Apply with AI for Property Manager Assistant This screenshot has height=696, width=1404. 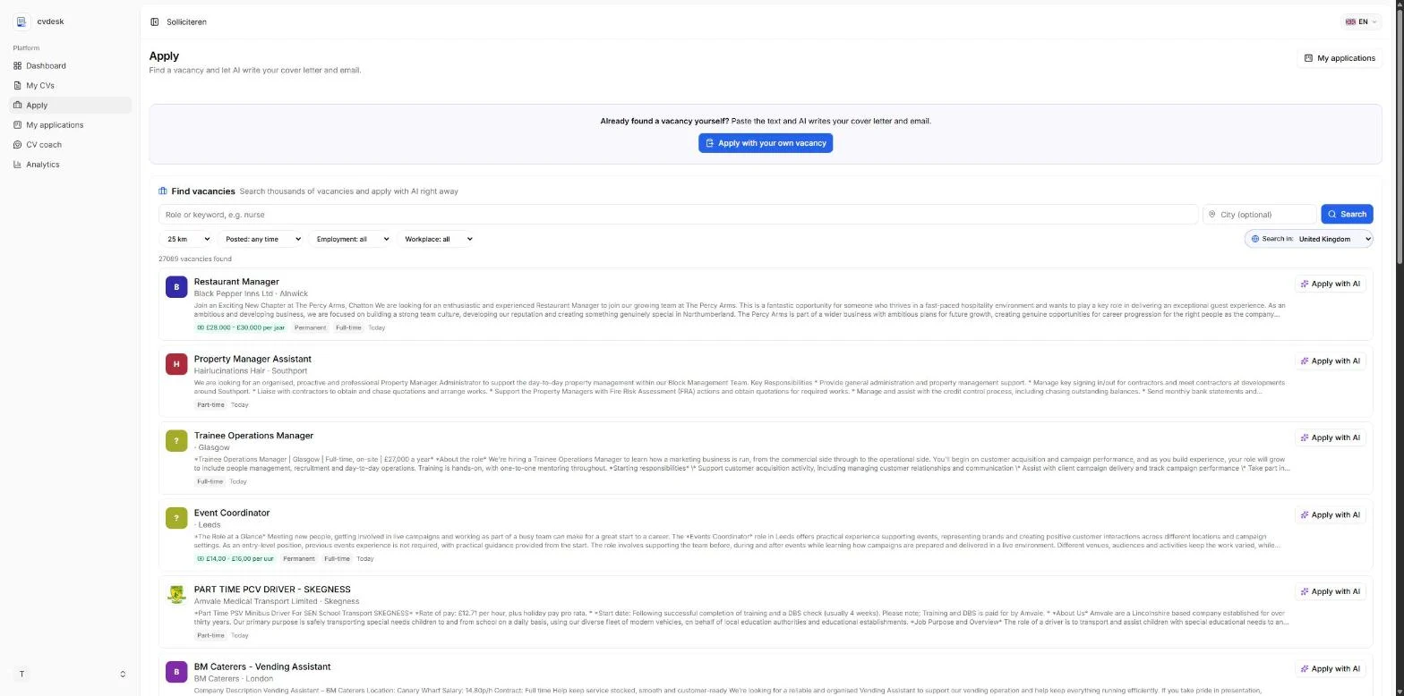click(x=1330, y=361)
